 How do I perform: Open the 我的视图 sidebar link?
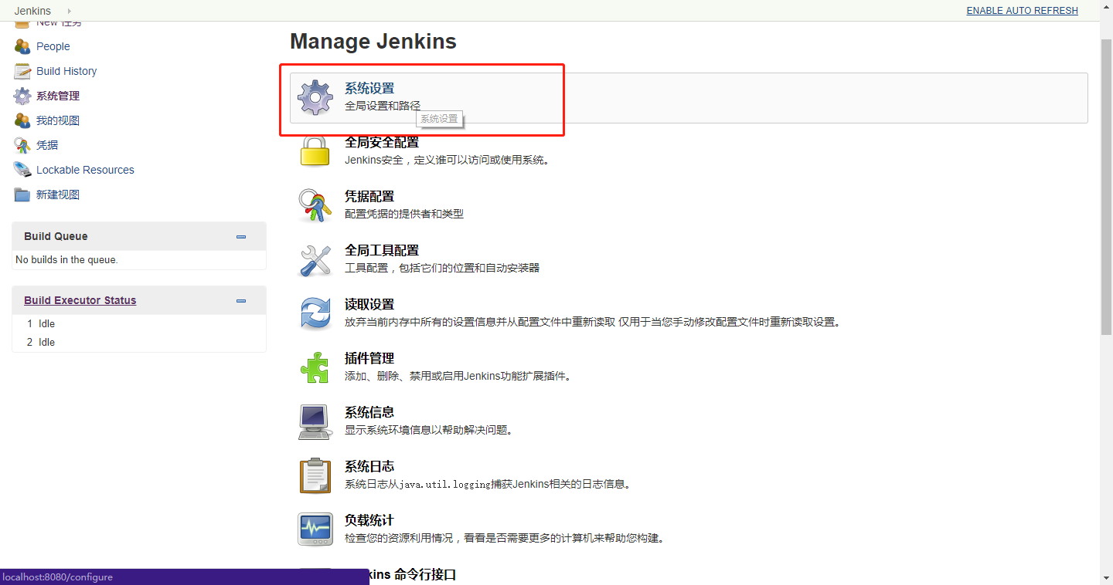click(58, 120)
